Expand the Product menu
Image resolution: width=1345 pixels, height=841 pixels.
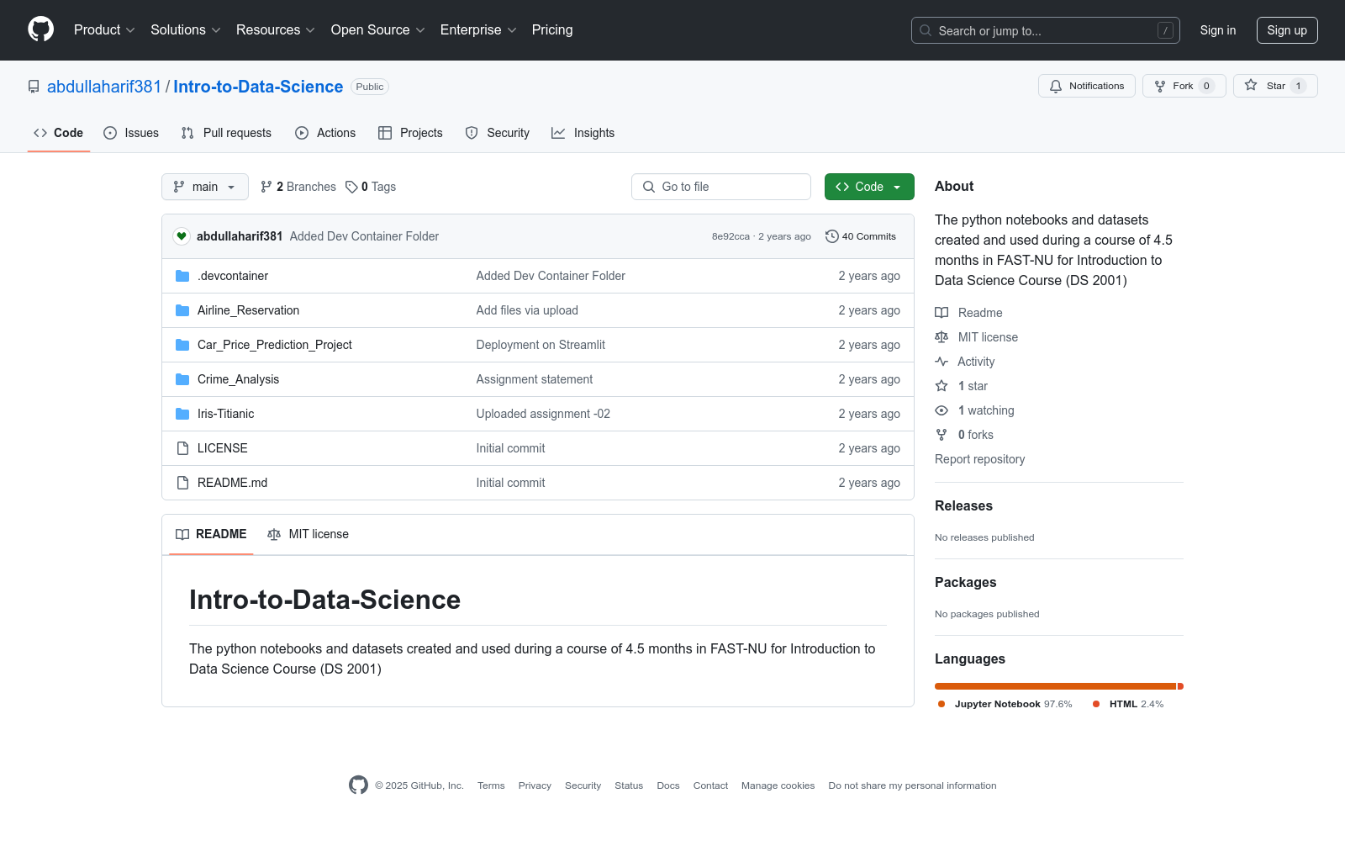pyautogui.click(x=104, y=30)
